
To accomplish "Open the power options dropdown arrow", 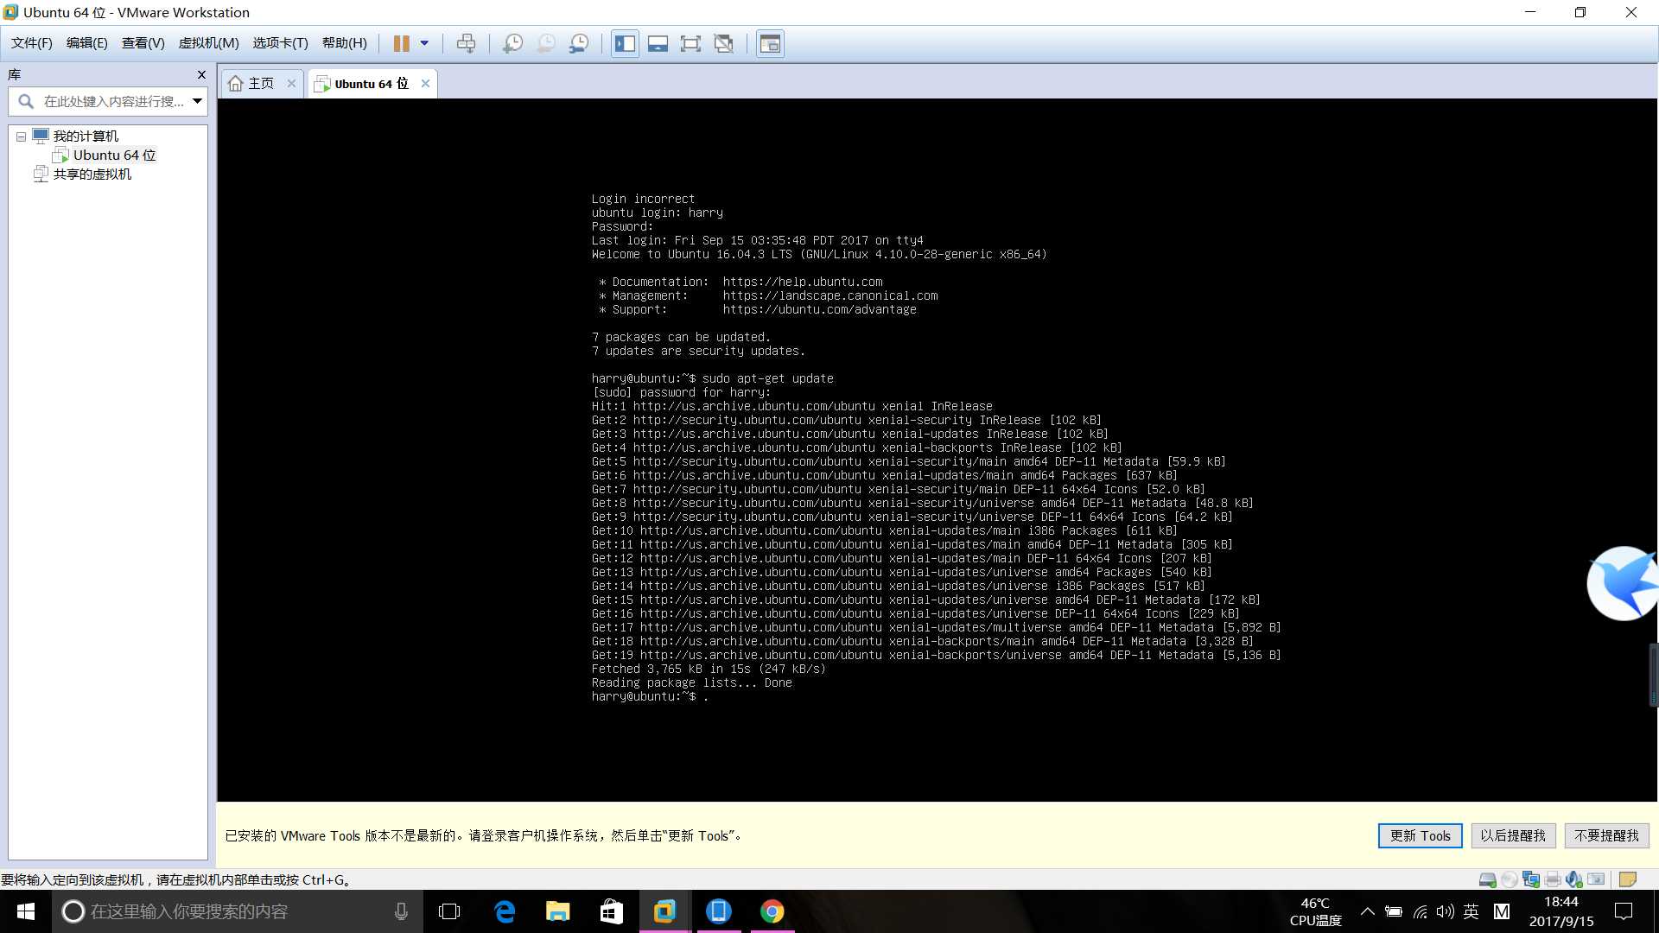I will pos(424,43).
